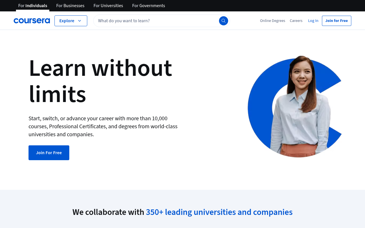
Task: Click the hero Join For Free button
Action: pyautogui.click(x=49, y=153)
